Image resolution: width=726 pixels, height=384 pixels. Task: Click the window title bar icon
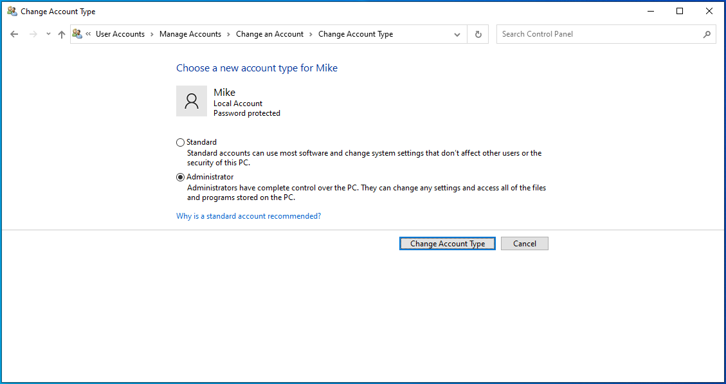(x=12, y=11)
